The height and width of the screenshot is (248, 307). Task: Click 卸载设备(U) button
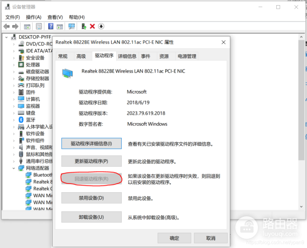click(92, 217)
